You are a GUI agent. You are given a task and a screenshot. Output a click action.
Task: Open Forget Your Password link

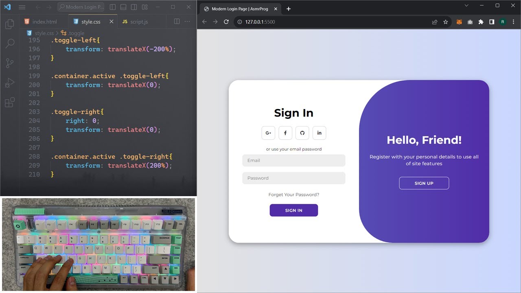point(294,195)
